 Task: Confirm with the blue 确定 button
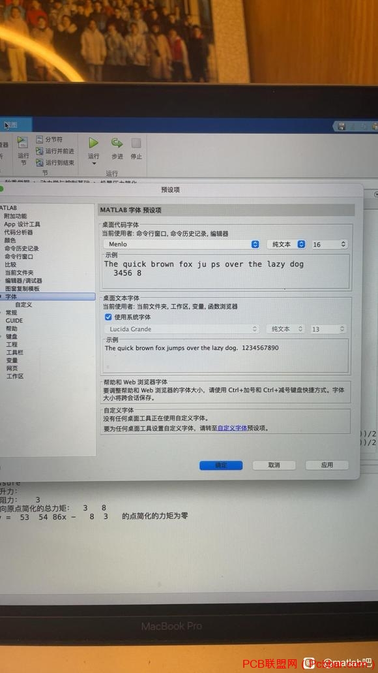click(221, 465)
